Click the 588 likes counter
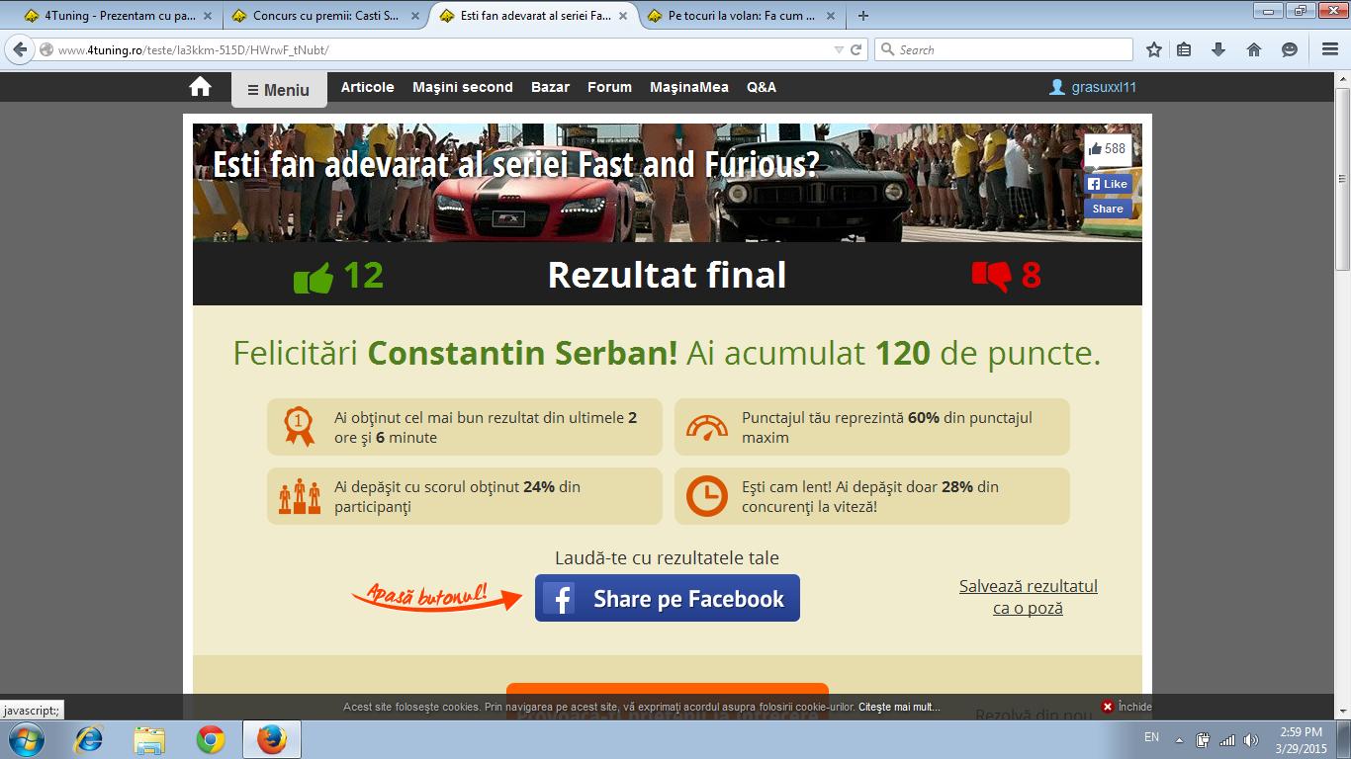This screenshot has height=759, width=1351. (x=1108, y=148)
